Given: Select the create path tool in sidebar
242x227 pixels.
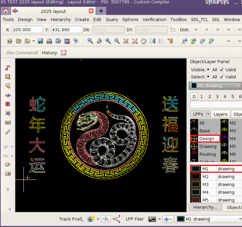Looking at the screenshot, I should click(x=8, y=67).
